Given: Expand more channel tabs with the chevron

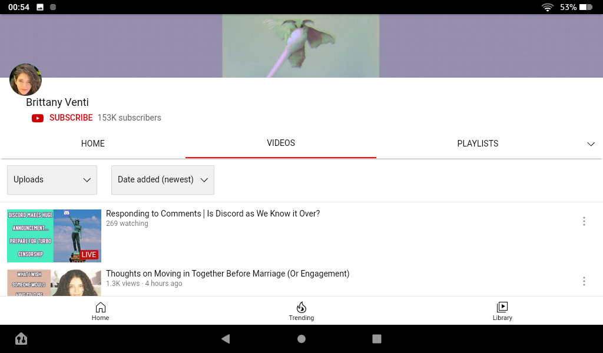Looking at the screenshot, I should 591,144.
